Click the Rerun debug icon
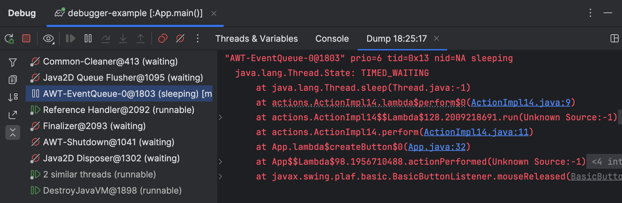 [9, 39]
